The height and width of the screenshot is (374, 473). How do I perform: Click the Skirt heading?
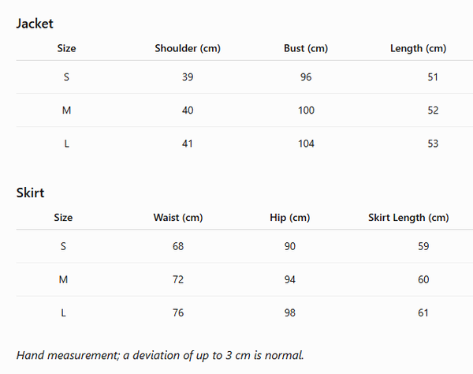coord(30,193)
